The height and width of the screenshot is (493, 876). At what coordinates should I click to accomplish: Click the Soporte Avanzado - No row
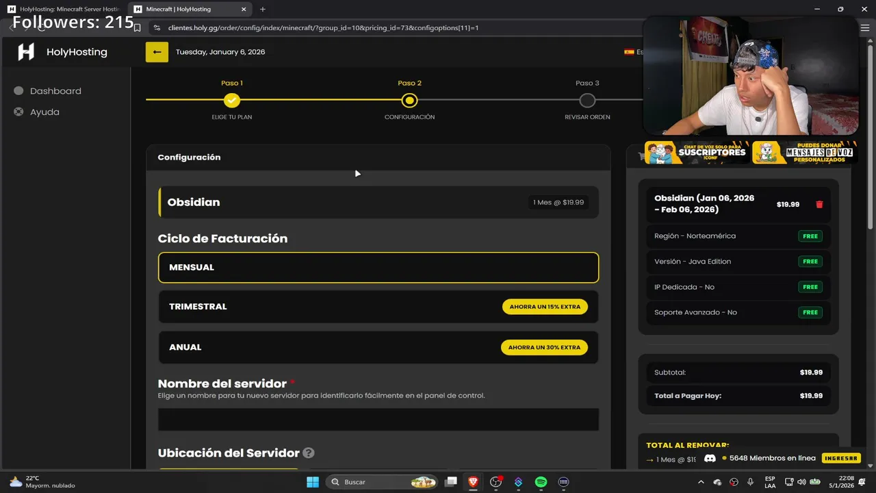(x=738, y=312)
